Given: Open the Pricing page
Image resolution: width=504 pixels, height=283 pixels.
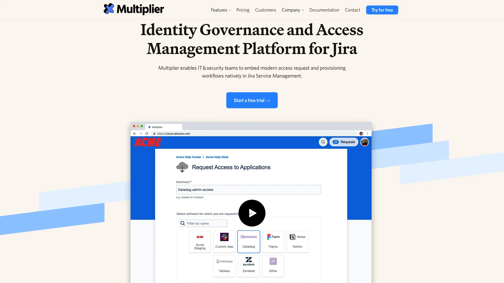Looking at the screenshot, I should 243,10.
